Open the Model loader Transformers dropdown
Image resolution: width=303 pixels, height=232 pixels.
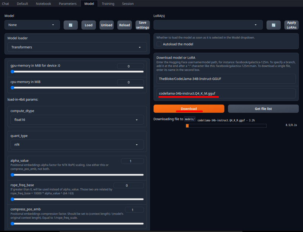click(x=77, y=47)
